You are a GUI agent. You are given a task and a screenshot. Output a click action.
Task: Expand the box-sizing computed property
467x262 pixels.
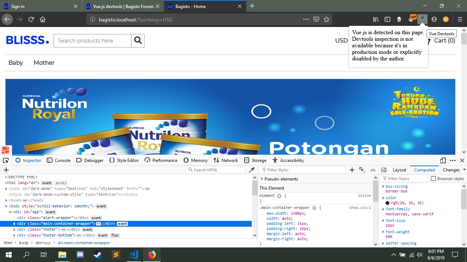point(383,186)
